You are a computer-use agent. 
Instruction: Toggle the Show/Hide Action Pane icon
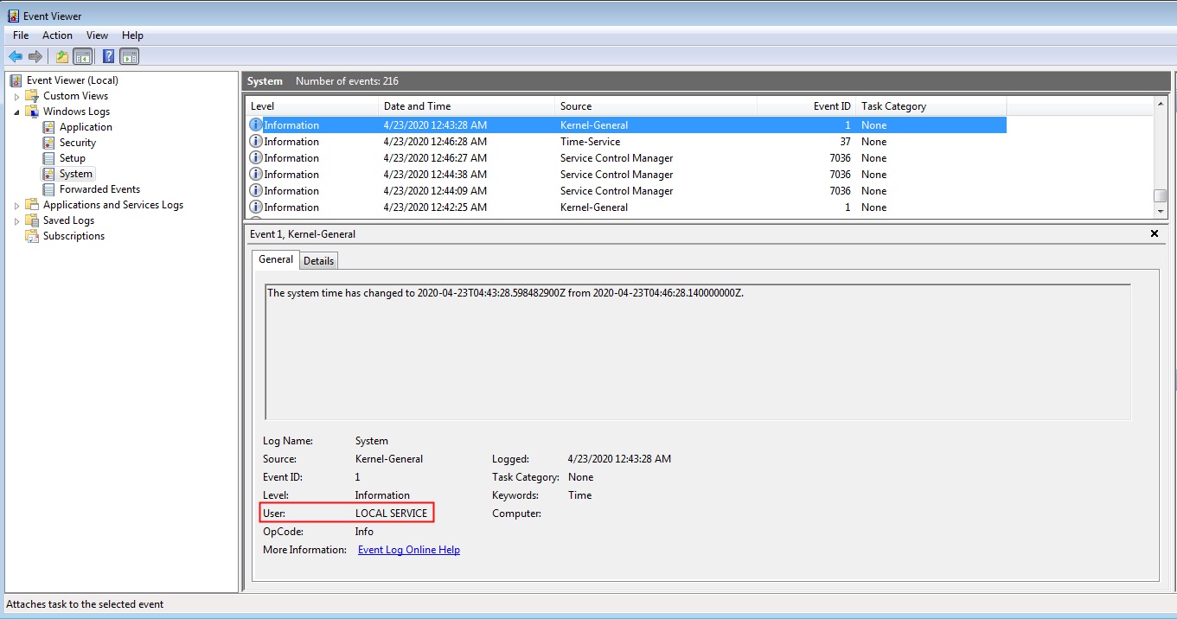(x=130, y=57)
